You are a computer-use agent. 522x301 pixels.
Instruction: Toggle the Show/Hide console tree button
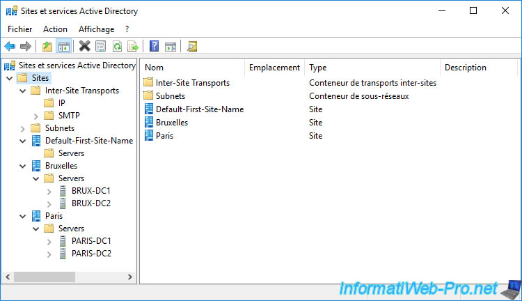click(63, 47)
